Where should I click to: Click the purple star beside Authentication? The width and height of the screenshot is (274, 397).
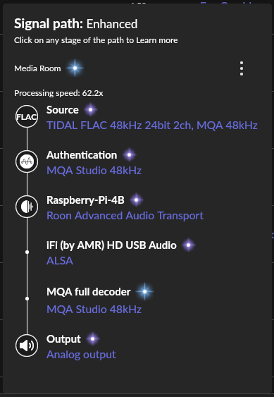click(130, 154)
